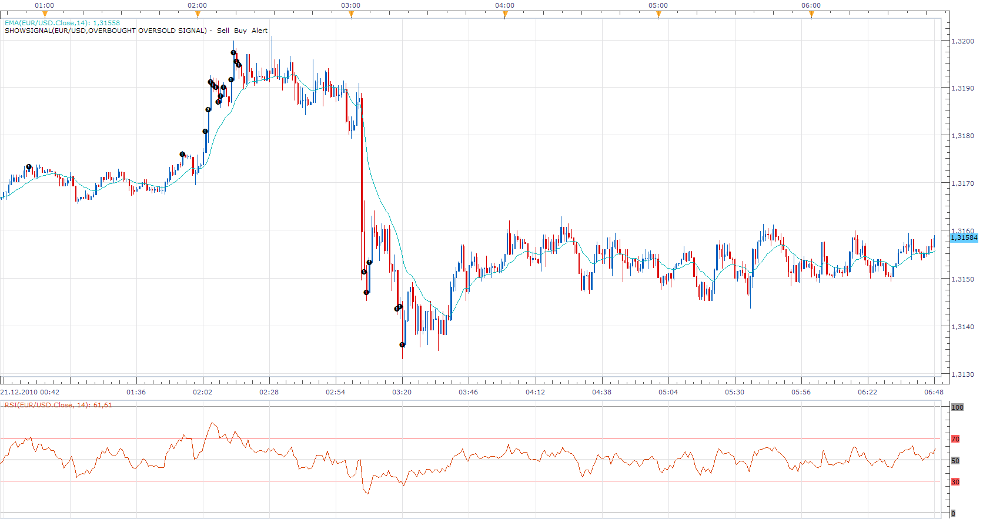Viewport: 983px width, 519px height.
Task: Click the 04:38 time axis label
Action: (602, 392)
